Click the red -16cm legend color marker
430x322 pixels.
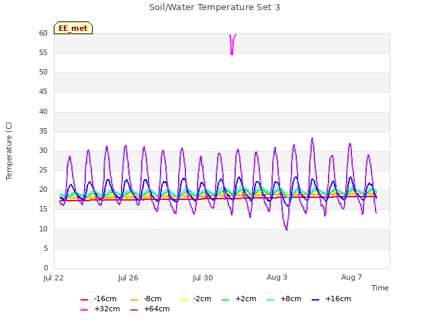click(x=84, y=300)
